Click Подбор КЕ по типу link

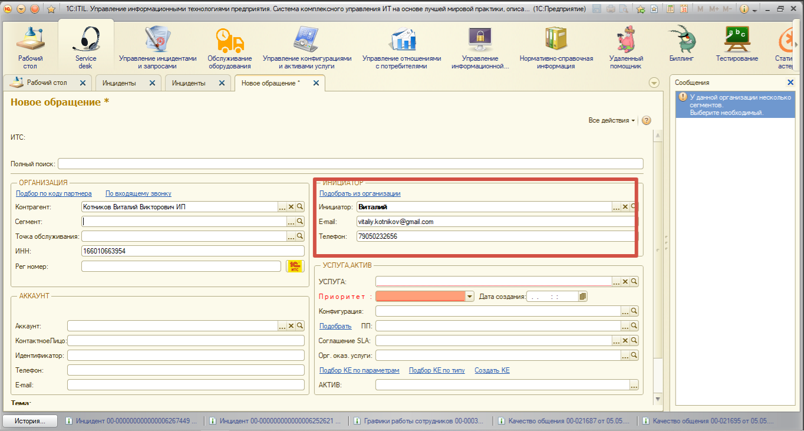tap(437, 370)
